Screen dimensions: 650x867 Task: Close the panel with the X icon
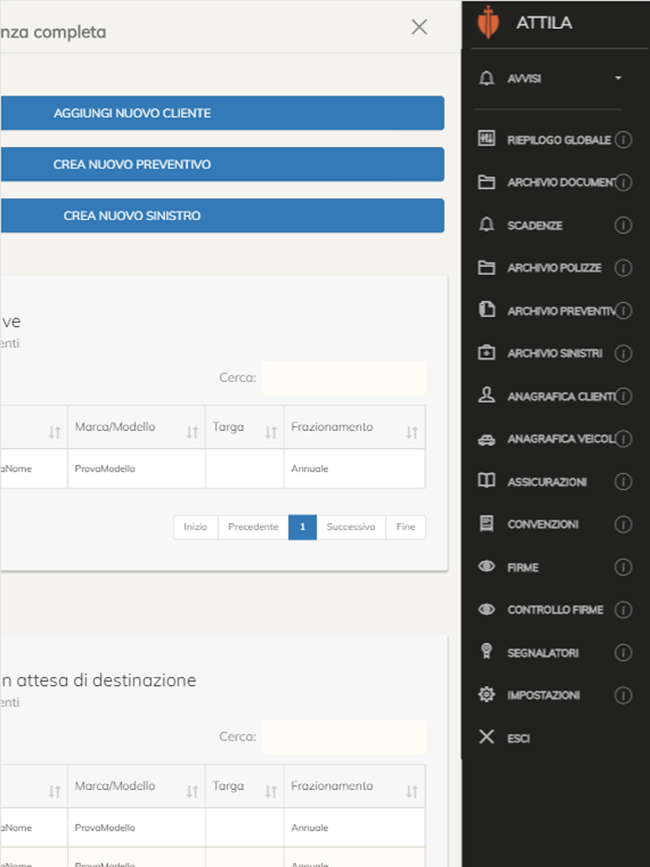coord(420,26)
